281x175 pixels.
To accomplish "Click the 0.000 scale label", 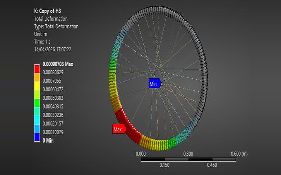I will pyautogui.click(x=141, y=154).
